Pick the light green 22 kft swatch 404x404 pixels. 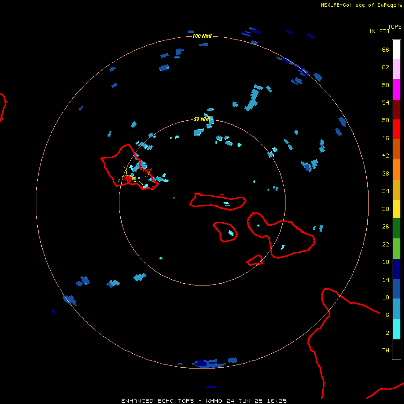[396, 249]
